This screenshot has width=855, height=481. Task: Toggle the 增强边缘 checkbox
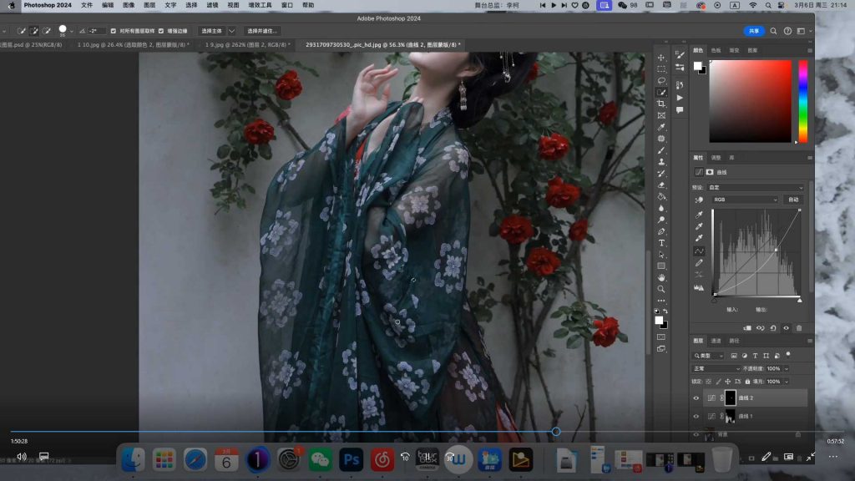click(162, 31)
